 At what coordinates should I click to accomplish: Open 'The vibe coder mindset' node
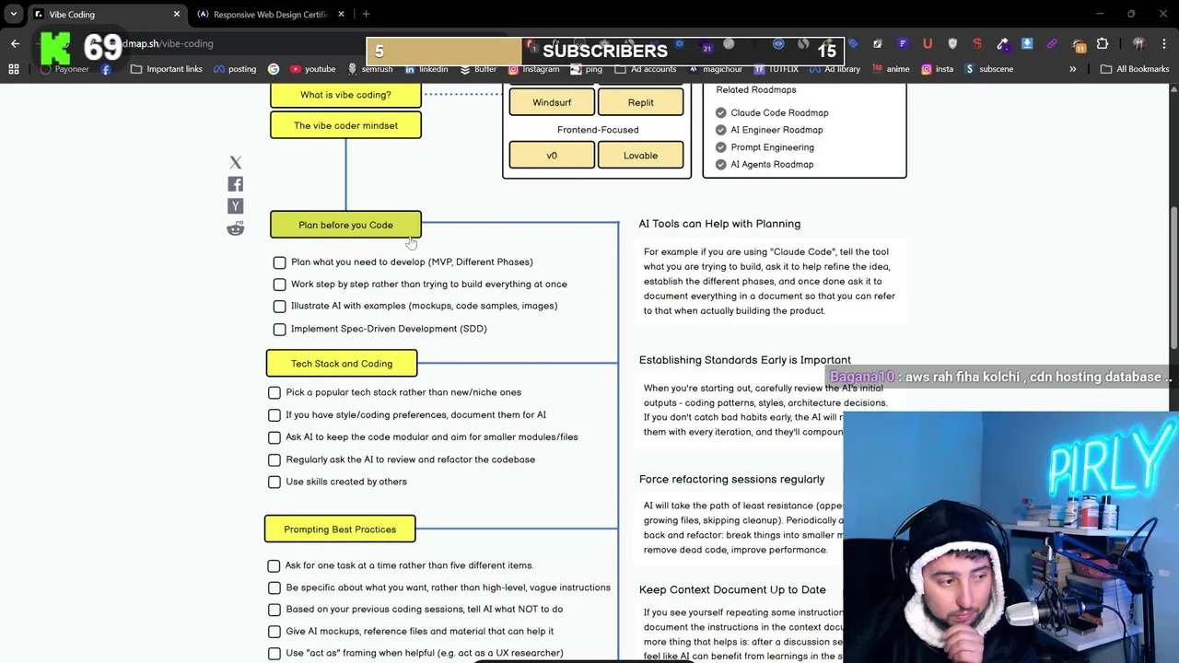click(345, 125)
